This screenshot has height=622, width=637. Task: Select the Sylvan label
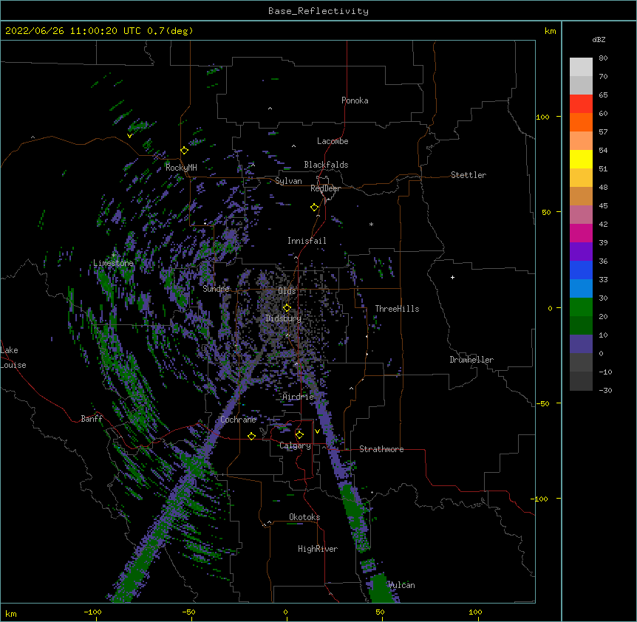click(288, 181)
